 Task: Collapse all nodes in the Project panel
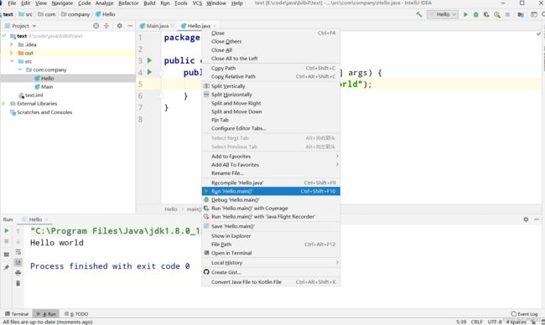click(106, 26)
